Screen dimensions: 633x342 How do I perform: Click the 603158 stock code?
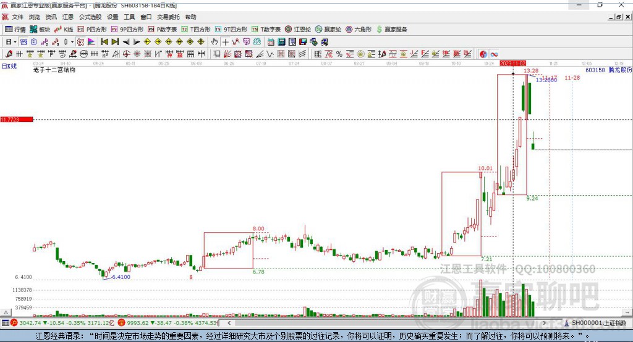pyautogui.click(x=595, y=70)
